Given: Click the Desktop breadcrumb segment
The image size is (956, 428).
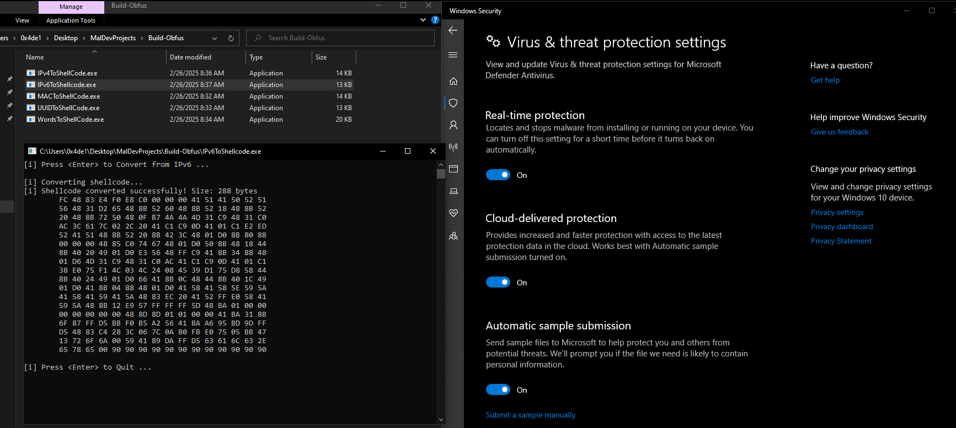Looking at the screenshot, I should 66,38.
